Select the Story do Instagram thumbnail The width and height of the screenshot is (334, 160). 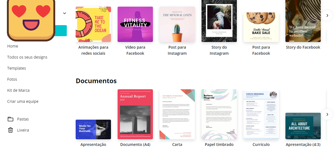tap(219, 21)
